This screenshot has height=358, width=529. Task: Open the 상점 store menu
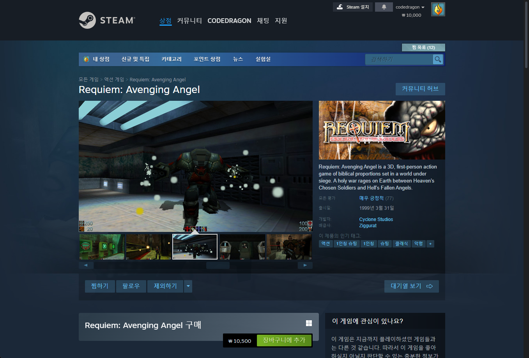165,21
